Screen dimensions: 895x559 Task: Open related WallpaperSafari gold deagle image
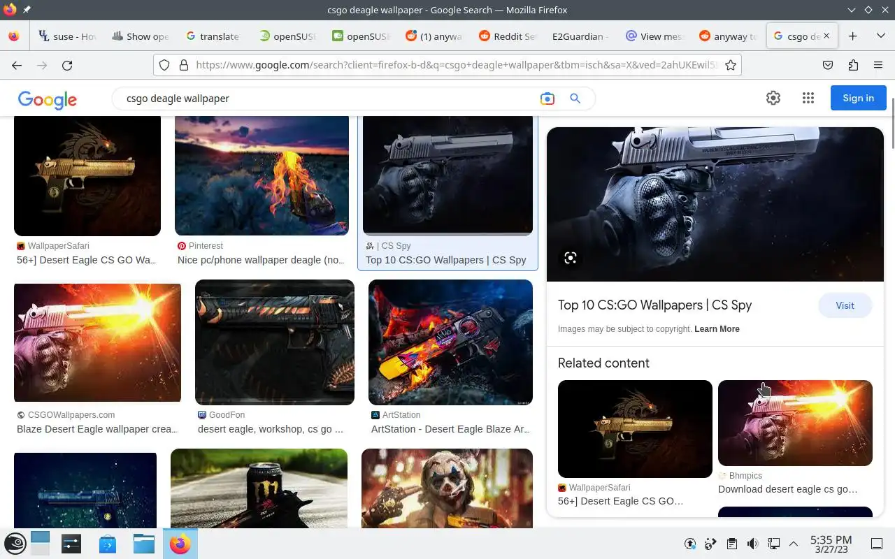pyautogui.click(x=635, y=429)
